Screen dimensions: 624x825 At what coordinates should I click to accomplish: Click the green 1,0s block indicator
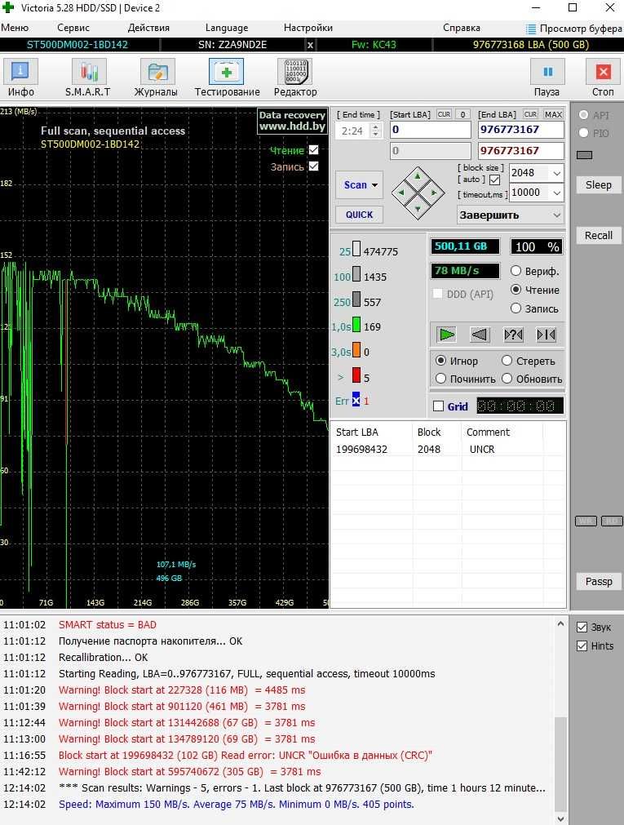(x=356, y=325)
